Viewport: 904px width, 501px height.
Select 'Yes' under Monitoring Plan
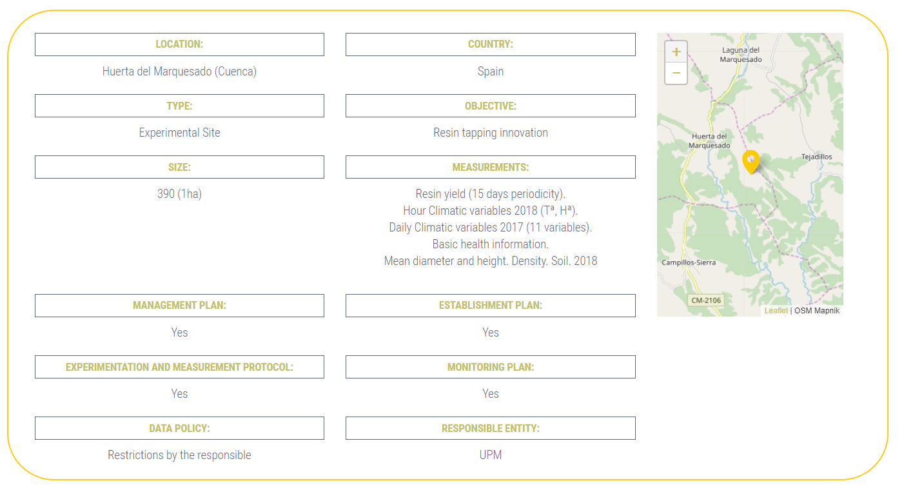[x=491, y=394]
